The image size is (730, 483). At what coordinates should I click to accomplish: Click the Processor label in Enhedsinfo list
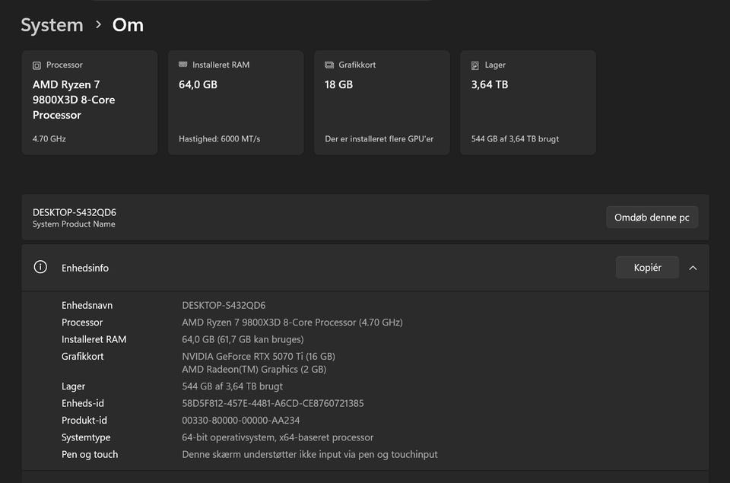coord(82,323)
